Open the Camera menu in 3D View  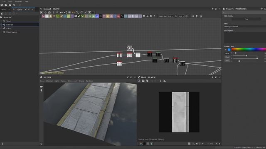64,81
